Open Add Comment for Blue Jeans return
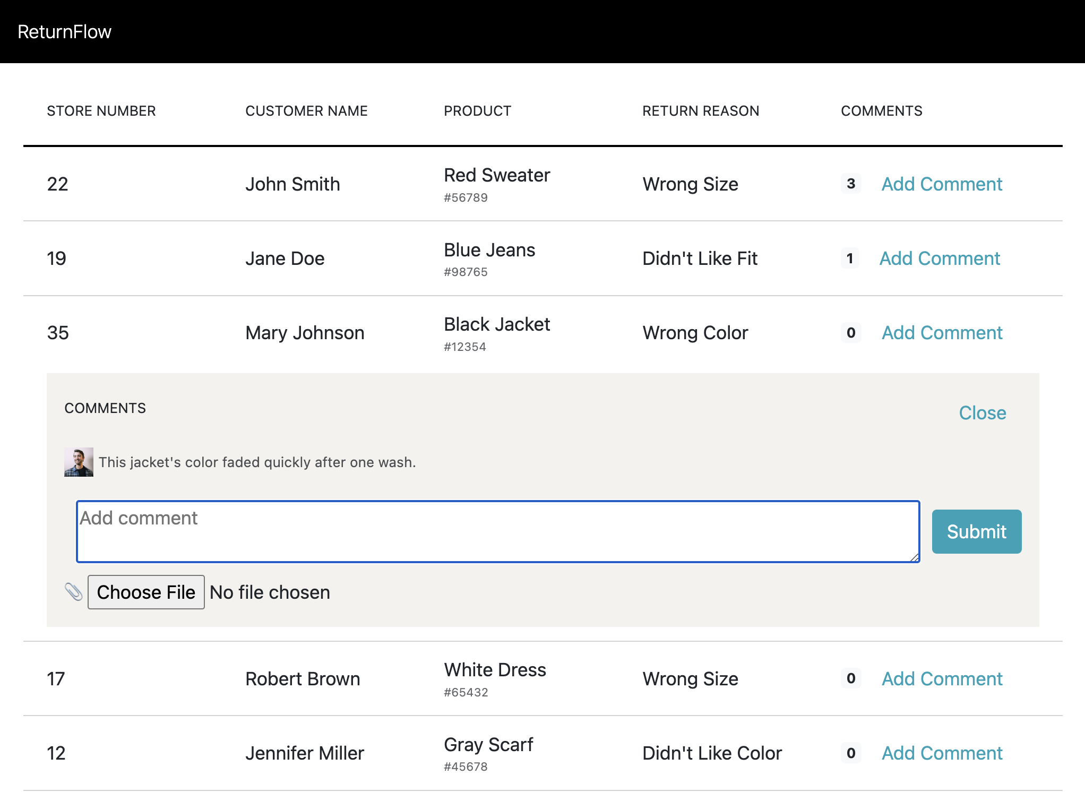Screen dimensions: 1085x792 pyautogui.click(x=940, y=259)
